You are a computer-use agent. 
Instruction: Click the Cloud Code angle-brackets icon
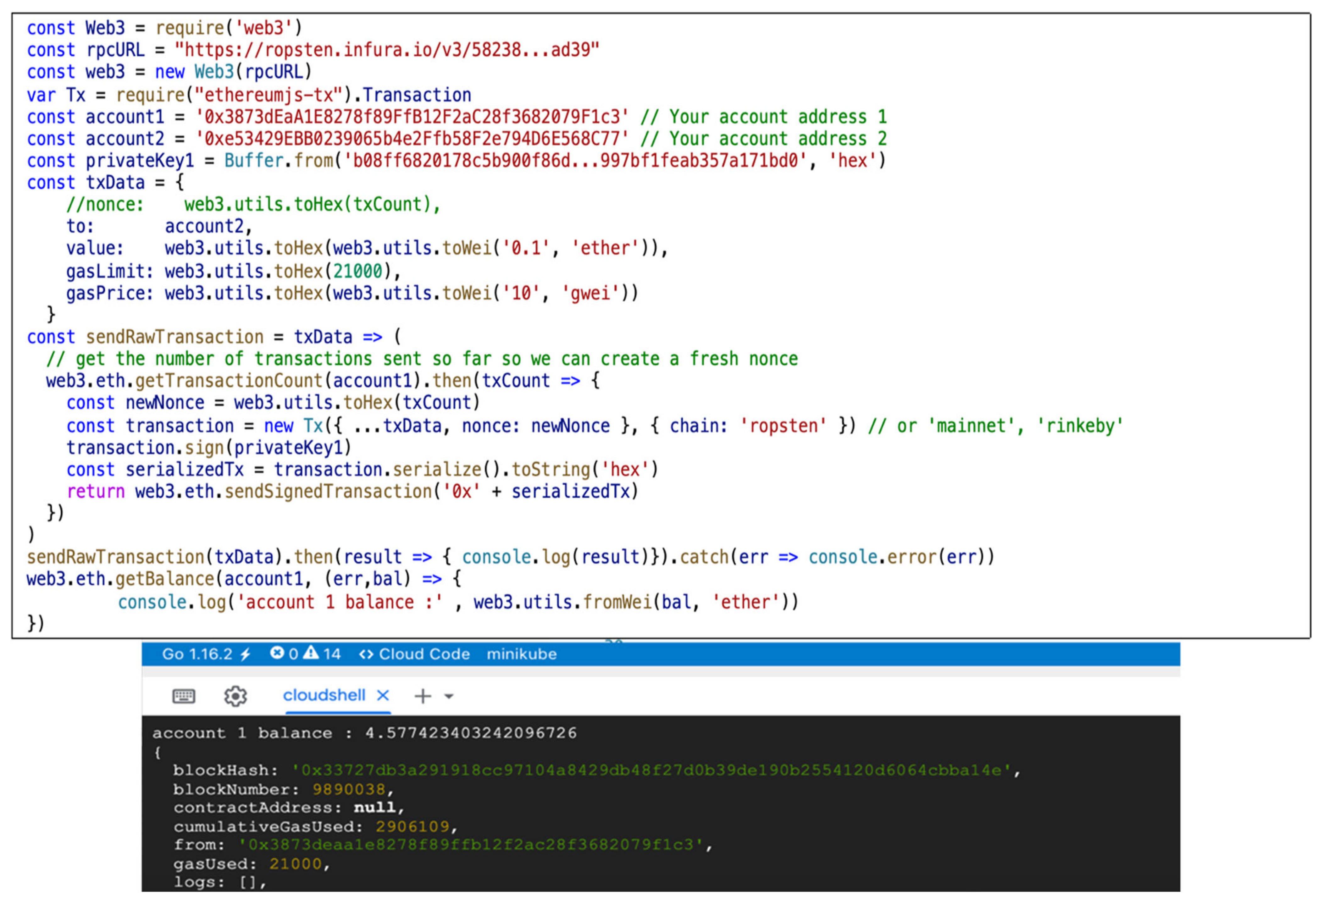pyautogui.click(x=366, y=654)
